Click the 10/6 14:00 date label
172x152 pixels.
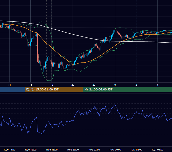pos(9,149)
